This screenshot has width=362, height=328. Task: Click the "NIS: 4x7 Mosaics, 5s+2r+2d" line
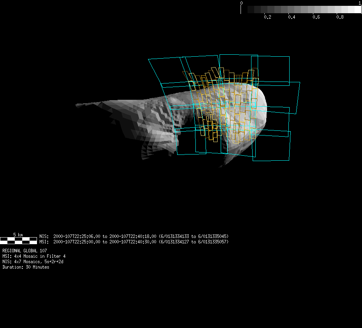coord(33,262)
